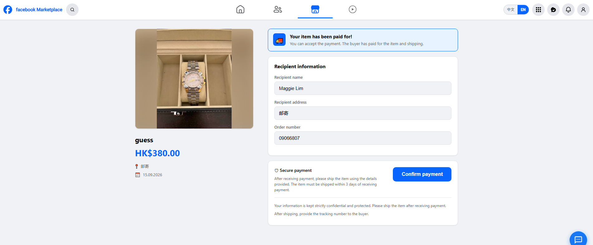
Task: Open the profile account icon
Action: [583, 10]
